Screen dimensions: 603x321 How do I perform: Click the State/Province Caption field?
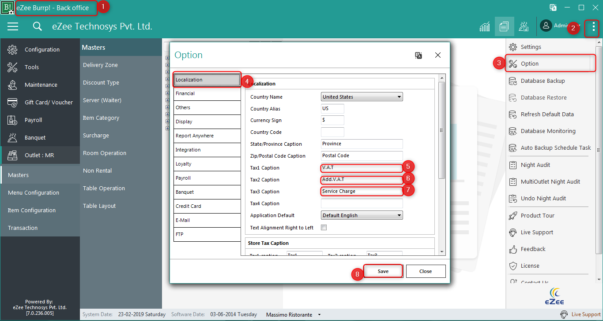(362, 144)
